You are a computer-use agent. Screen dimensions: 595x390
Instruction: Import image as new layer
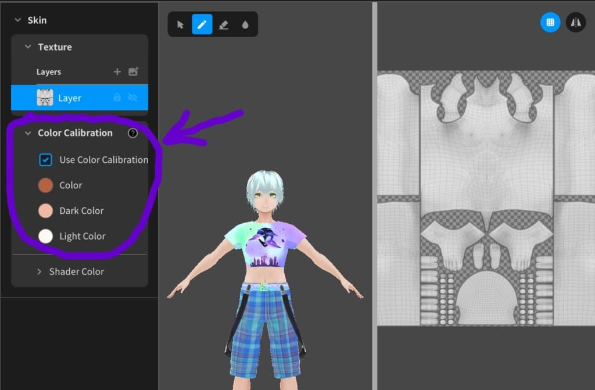click(x=133, y=71)
